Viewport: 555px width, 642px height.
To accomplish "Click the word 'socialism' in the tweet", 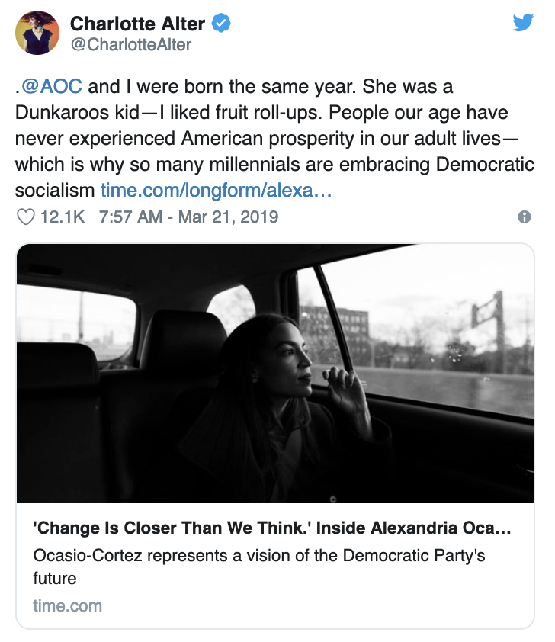I will coord(55,190).
